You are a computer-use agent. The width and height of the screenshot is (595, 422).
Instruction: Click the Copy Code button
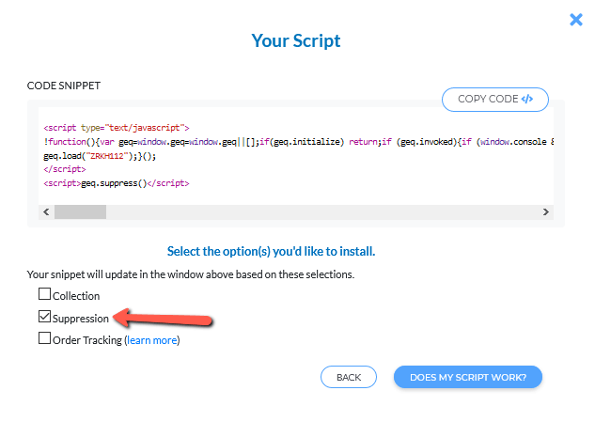click(x=494, y=100)
